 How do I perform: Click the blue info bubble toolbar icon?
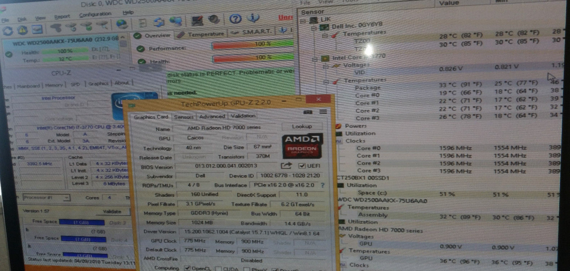[253, 18]
